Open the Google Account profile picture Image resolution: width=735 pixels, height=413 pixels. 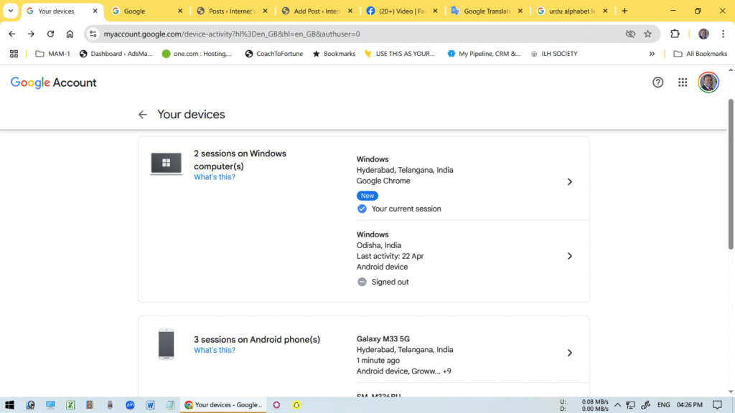point(708,82)
